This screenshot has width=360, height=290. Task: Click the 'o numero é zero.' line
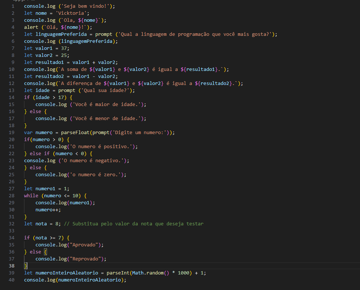pyautogui.click(x=81, y=175)
